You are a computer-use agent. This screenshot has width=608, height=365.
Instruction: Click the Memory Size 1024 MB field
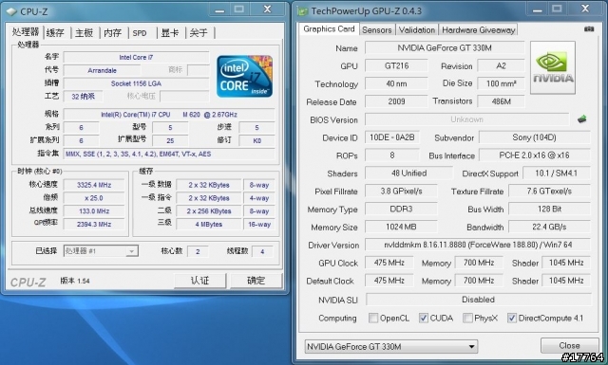(x=401, y=227)
